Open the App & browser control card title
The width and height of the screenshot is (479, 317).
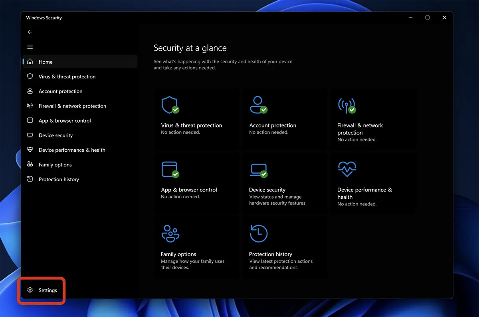(x=189, y=190)
